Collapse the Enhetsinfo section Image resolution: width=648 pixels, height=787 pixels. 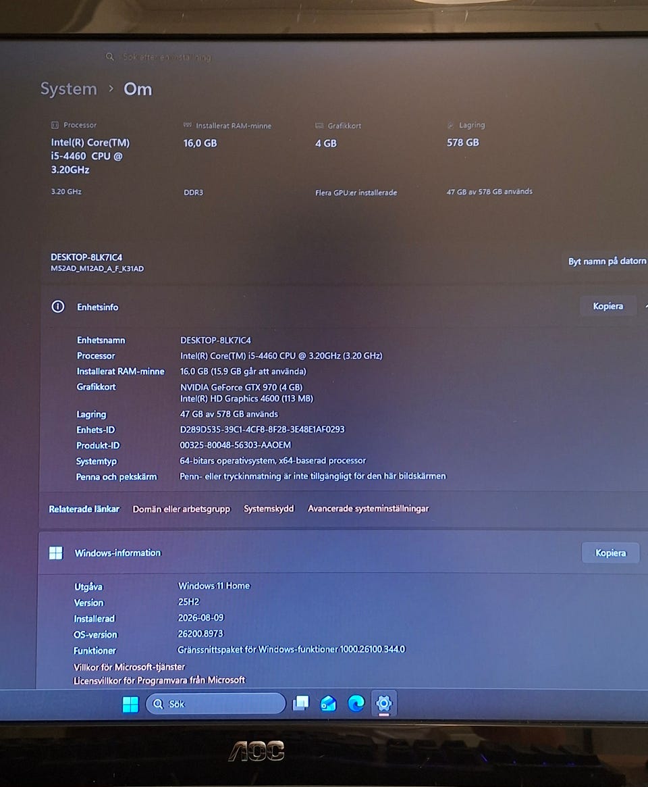pyautogui.click(x=645, y=306)
